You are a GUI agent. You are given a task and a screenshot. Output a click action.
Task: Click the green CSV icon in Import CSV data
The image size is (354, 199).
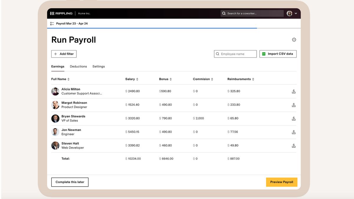pyautogui.click(x=264, y=54)
